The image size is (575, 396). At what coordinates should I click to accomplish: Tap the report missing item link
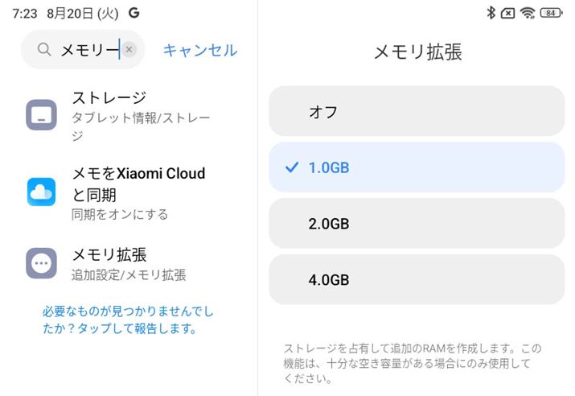(128, 320)
